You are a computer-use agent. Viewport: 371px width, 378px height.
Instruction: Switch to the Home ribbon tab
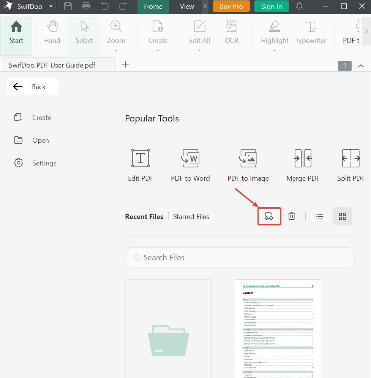point(153,7)
